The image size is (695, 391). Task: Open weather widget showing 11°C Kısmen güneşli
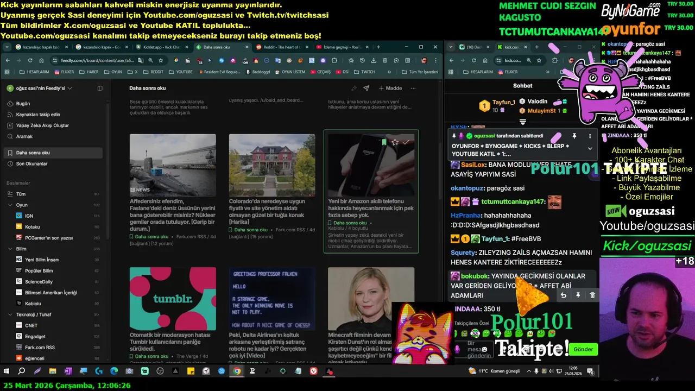tap(494, 371)
